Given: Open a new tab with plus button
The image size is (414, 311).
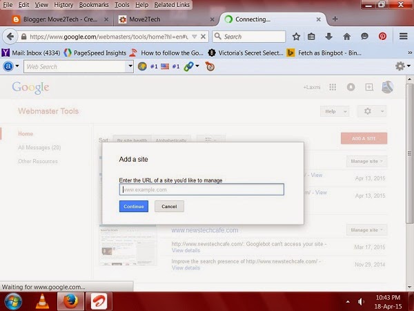Looking at the screenshot, I should pyautogui.click(x=335, y=19).
